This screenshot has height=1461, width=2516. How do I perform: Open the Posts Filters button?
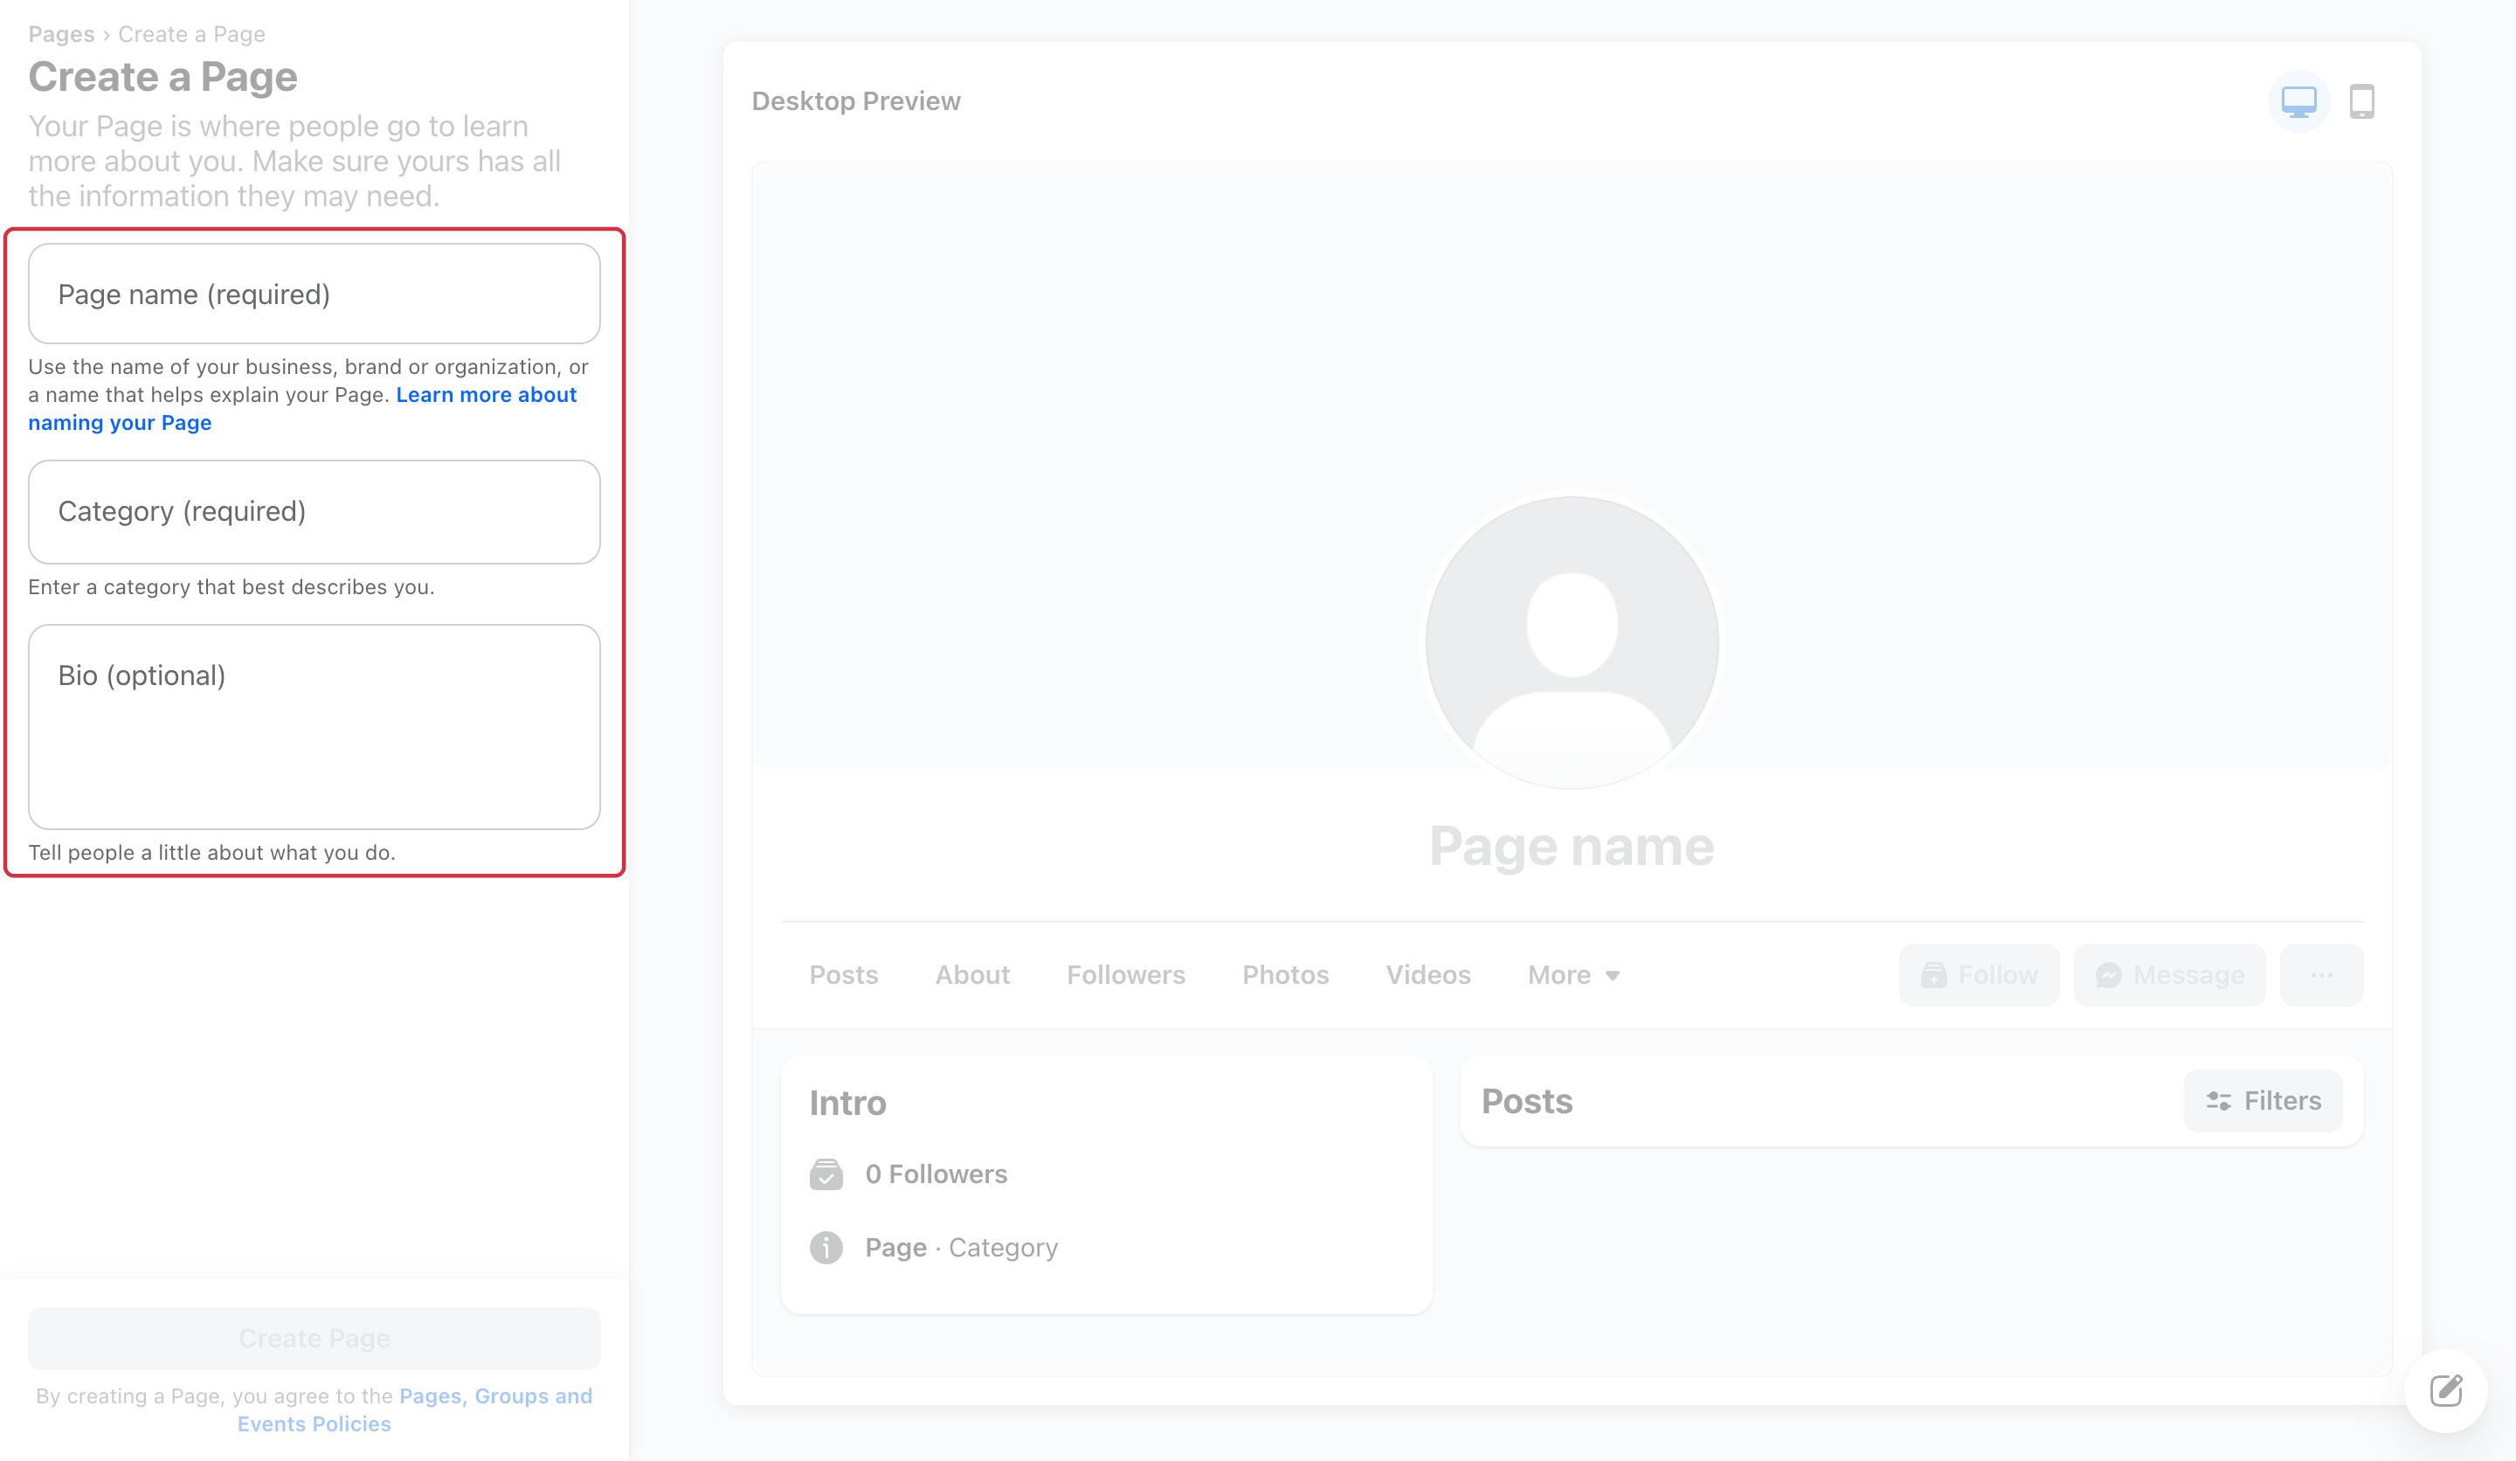point(2263,1100)
